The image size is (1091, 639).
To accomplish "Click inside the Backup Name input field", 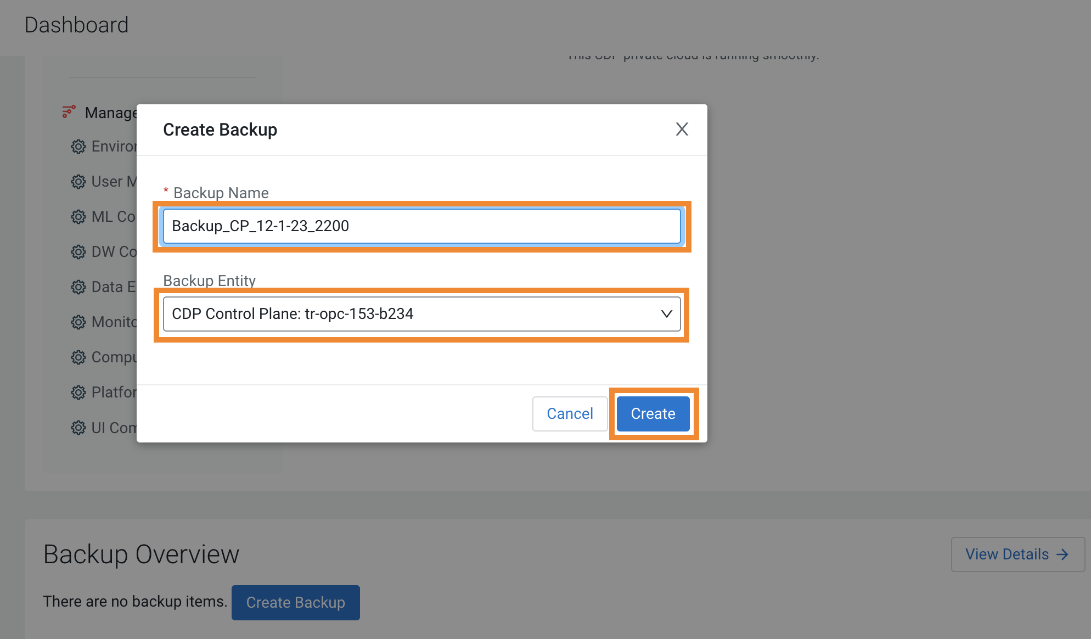I will tap(421, 226).
